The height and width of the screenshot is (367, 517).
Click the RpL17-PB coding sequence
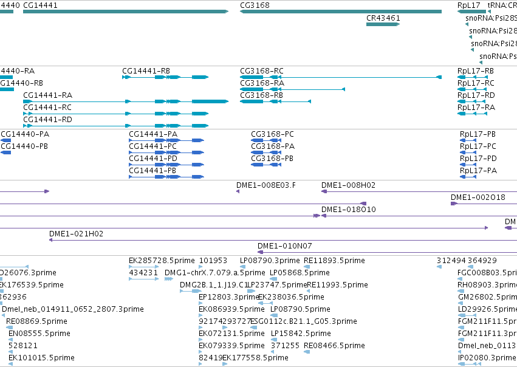[x=468, y=140]
